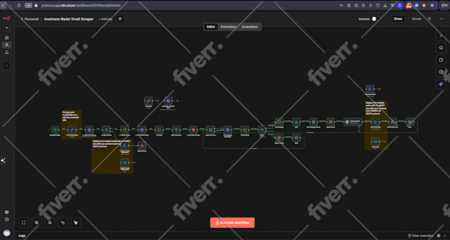This screenshot has height=240, width=450.
Task: Fit workflow to view with the zoom-to-fit button
Action: pyautogui.click(x=24, y=223)
